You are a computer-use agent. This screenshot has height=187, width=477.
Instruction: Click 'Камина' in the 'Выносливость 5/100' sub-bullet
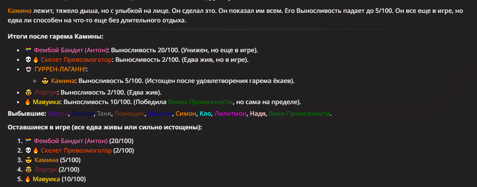point(63,81)
